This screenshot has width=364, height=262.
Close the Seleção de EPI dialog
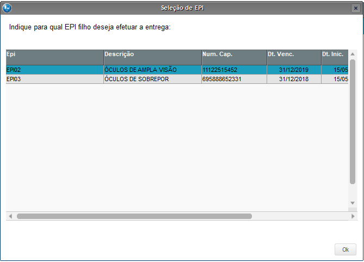pos(355,9)
